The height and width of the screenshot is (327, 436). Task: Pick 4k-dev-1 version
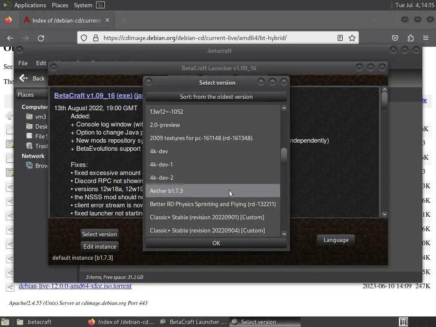click(213, 164)
